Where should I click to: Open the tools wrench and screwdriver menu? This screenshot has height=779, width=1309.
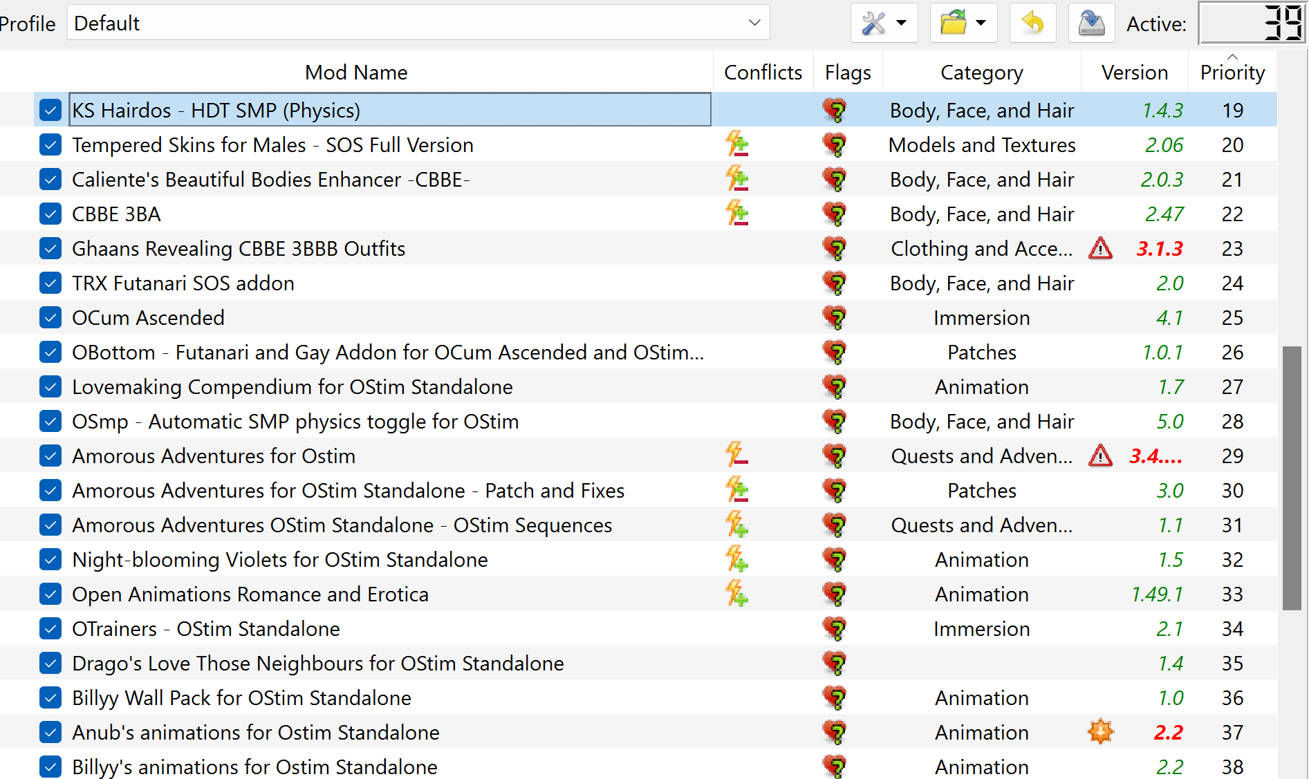pos(873,24)
